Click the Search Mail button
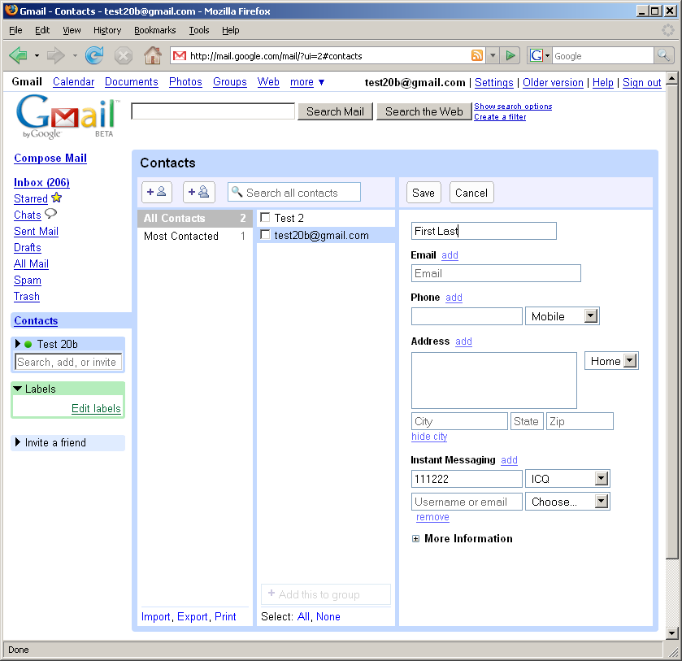Image resolution: width=682 pixels, height=661 pixels. (x=335, y=112)
